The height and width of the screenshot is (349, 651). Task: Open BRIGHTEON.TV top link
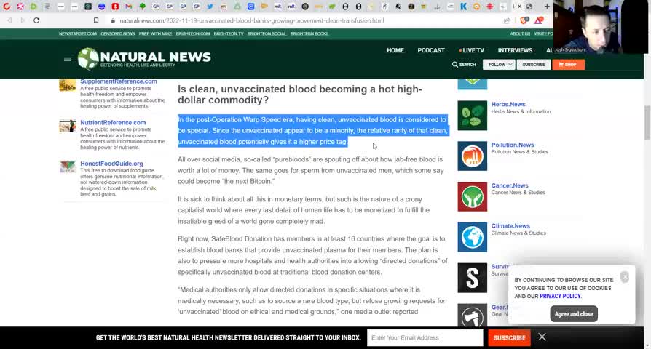(229, 33)
